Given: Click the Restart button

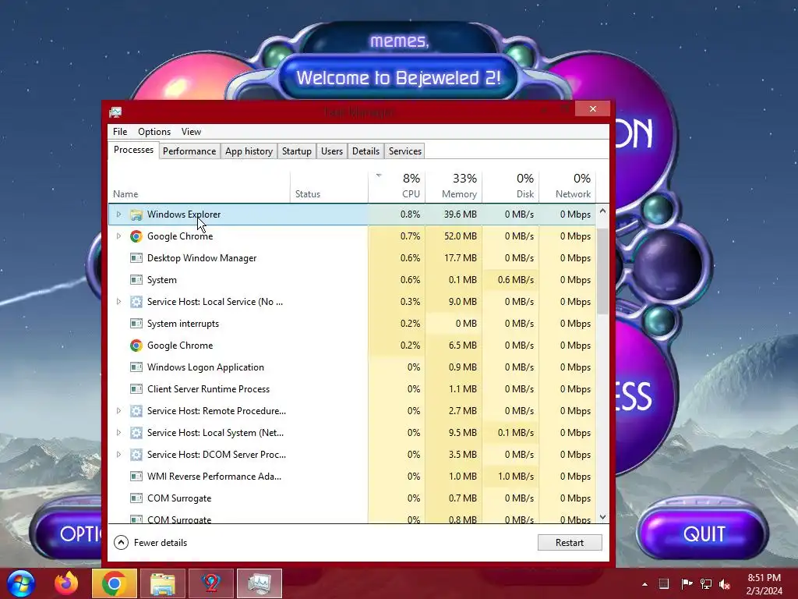Looking at the screenshot, I should 570,543.
